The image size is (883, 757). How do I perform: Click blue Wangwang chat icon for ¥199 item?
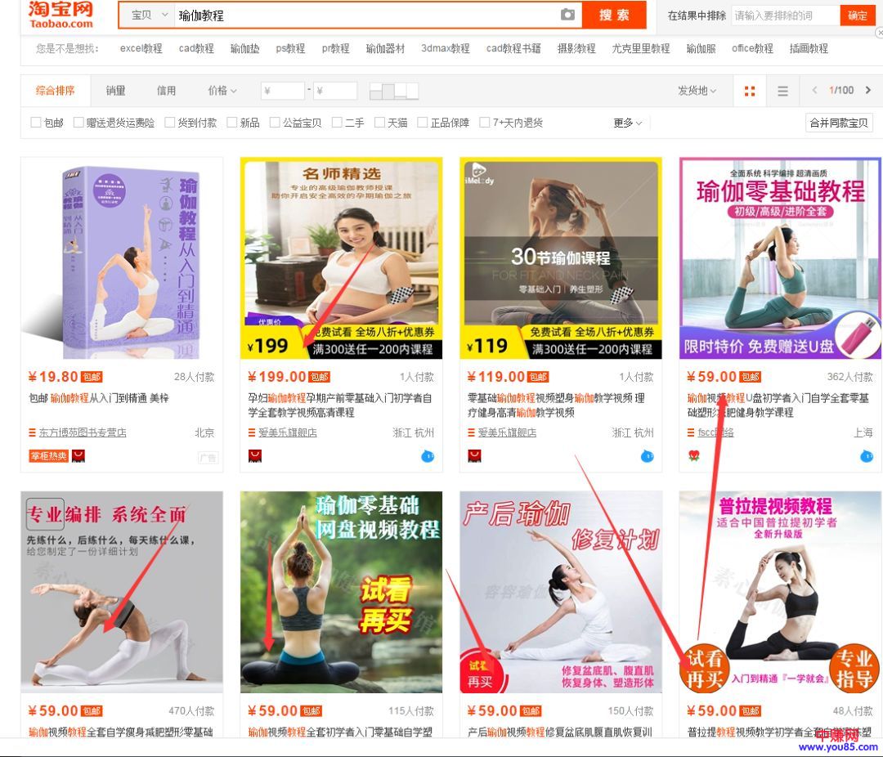coord(428,456)
